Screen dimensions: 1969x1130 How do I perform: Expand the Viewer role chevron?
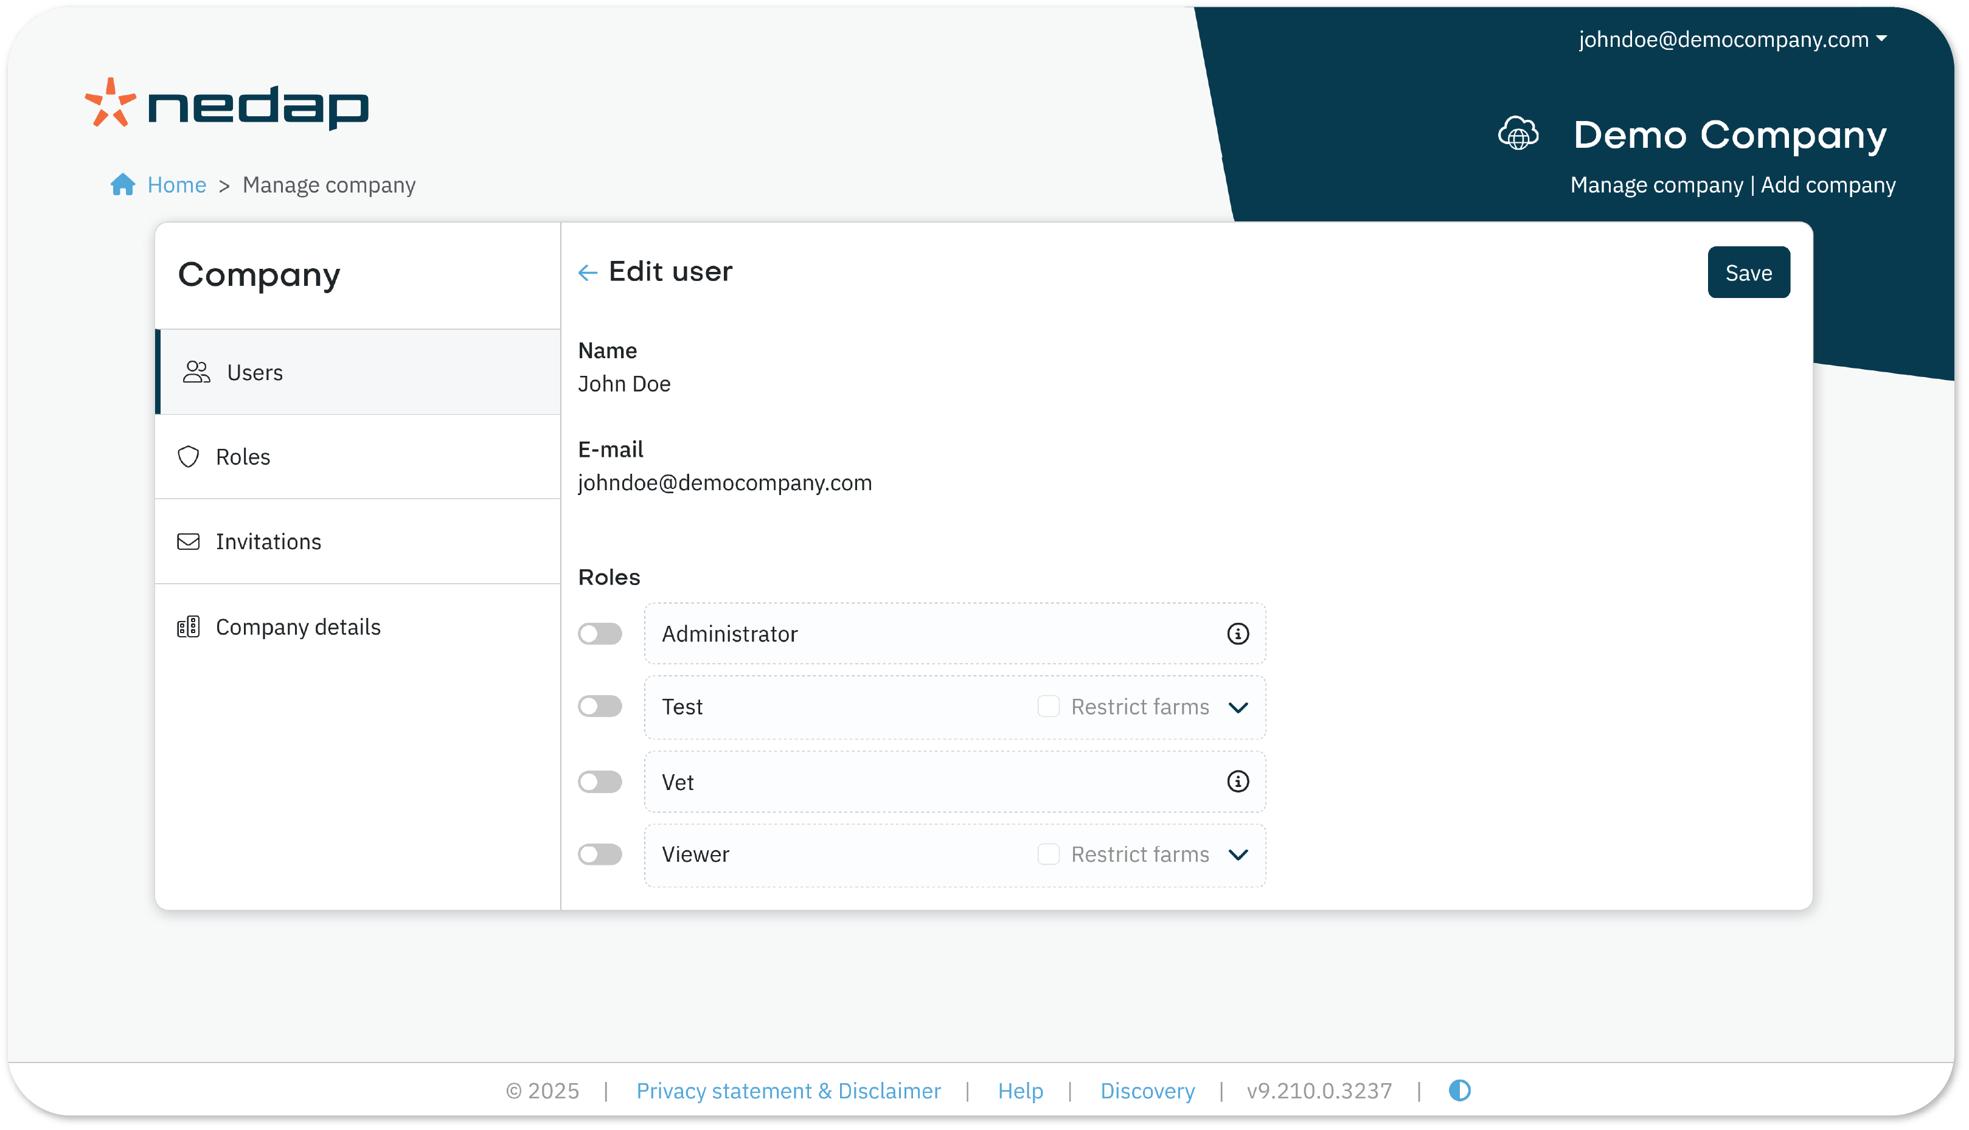pos(1238,855)
